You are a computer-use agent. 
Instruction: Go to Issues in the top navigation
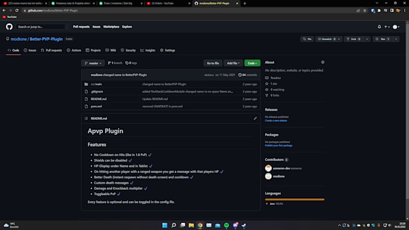pyautogui.click(x=96, y=26)
